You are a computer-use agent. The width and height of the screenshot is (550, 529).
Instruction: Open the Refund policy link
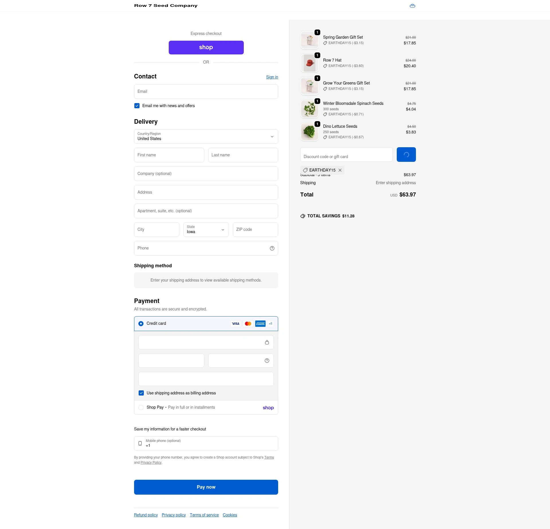pyautogui.click(x=146, y=515)
